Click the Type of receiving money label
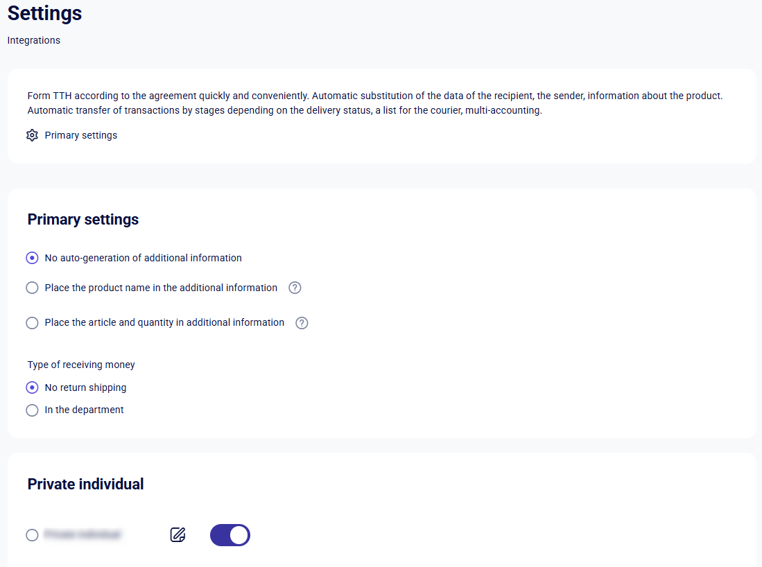Image resolution: width=762 pixels, height=567 pixels. pos(81,365)
